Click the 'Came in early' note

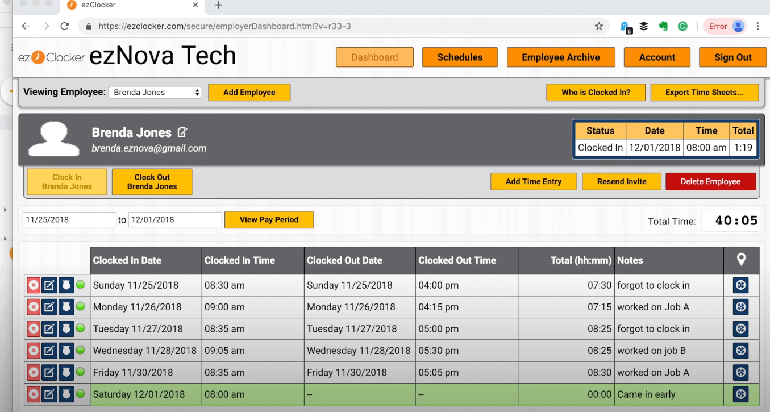(x=646, y=394)
